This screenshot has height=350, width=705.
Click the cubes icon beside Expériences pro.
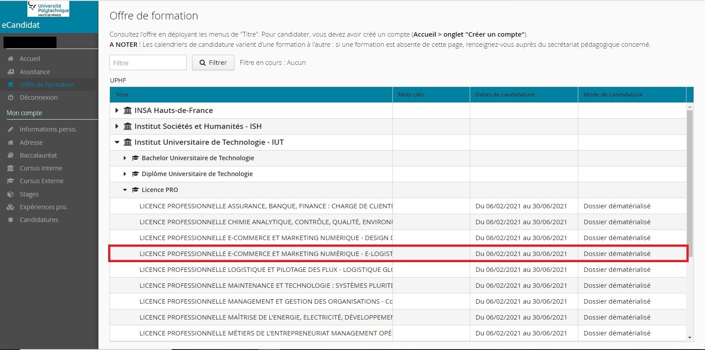point(11,207)
